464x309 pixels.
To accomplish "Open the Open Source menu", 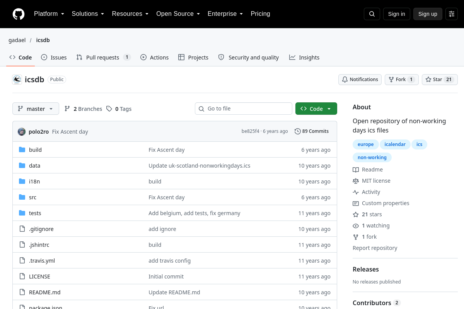I will point(178,14).
